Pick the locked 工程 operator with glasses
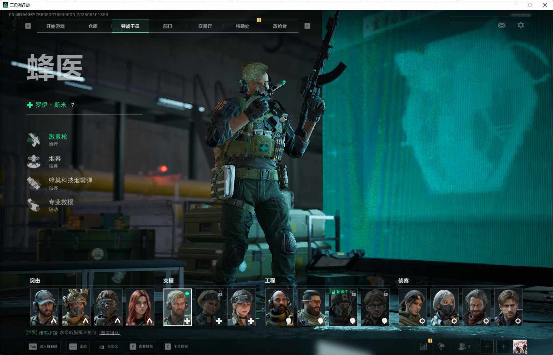553x355 pixels. click(x=375, y=307)
